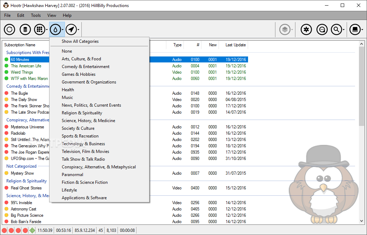
Task: Filter by News, Politics, & Current Events
Action: tap(99, 105)
